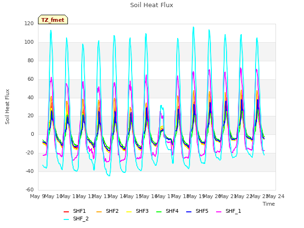Click the TZ_fmet annotation label
Viewport: 304px width, 228px height.
tap(53, 19)
